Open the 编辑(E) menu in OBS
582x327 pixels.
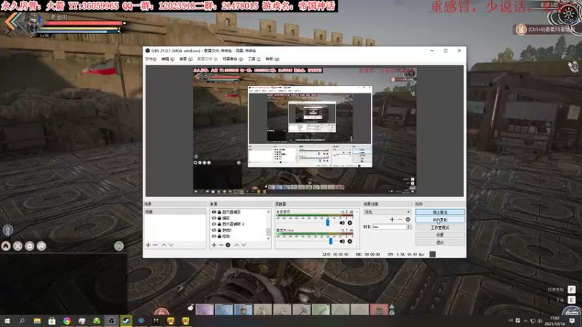click(x=167, y=59)
